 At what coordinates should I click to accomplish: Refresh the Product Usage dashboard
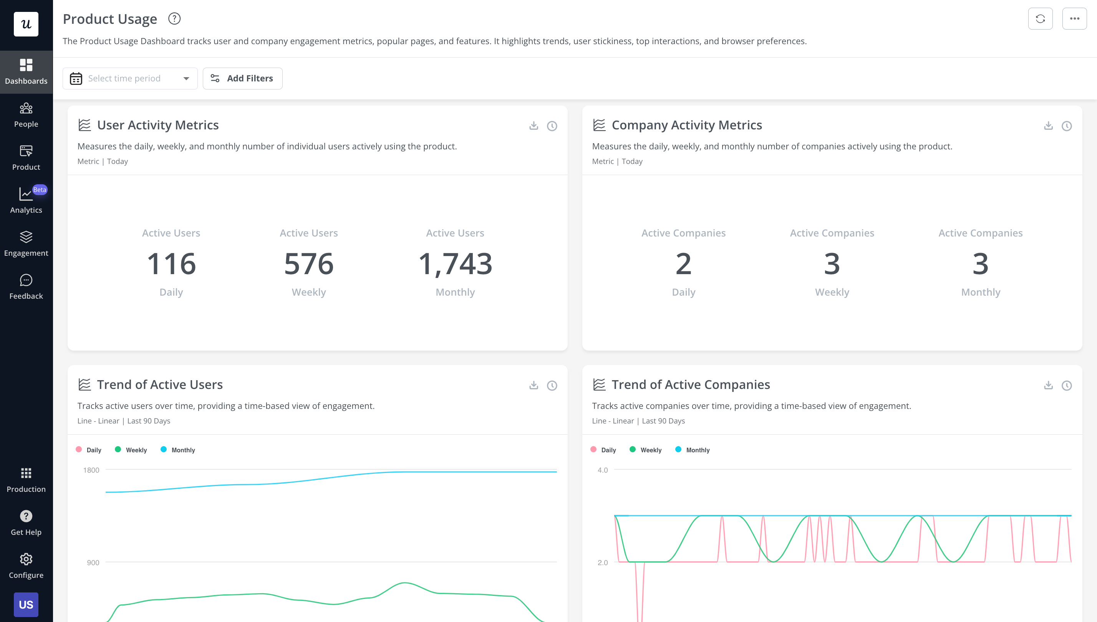(x=1041, y=18)
